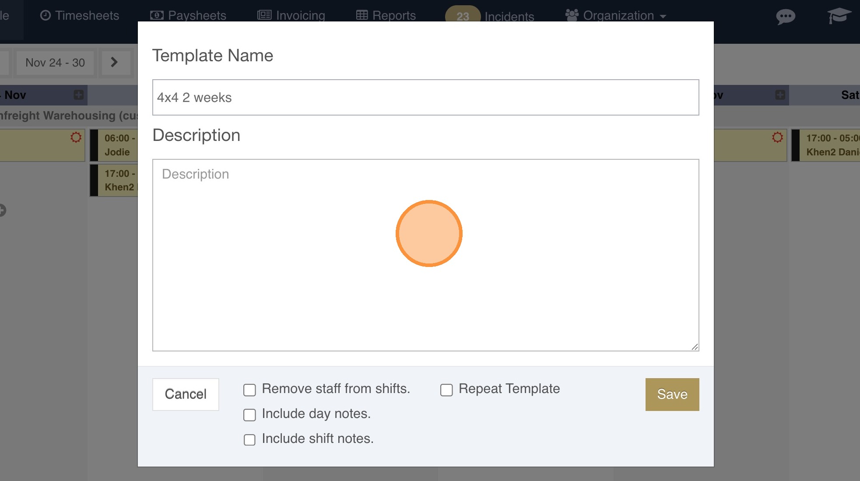Tick Include shift notes checkbox
The width and height of the screenshot is (860, 481).
tap(249, 440)
